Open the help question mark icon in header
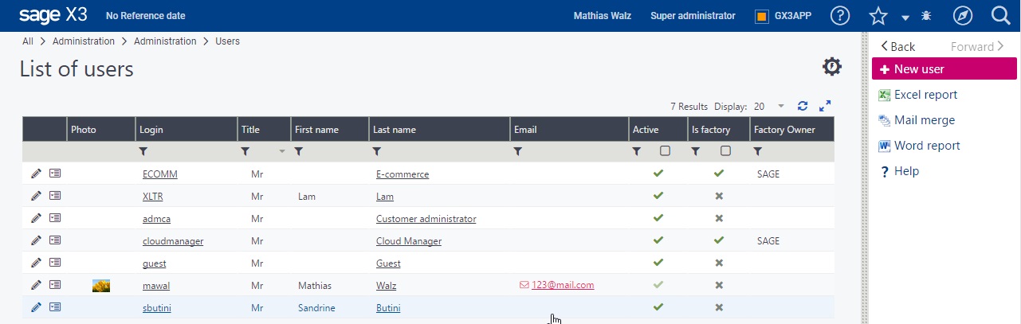 839,16
